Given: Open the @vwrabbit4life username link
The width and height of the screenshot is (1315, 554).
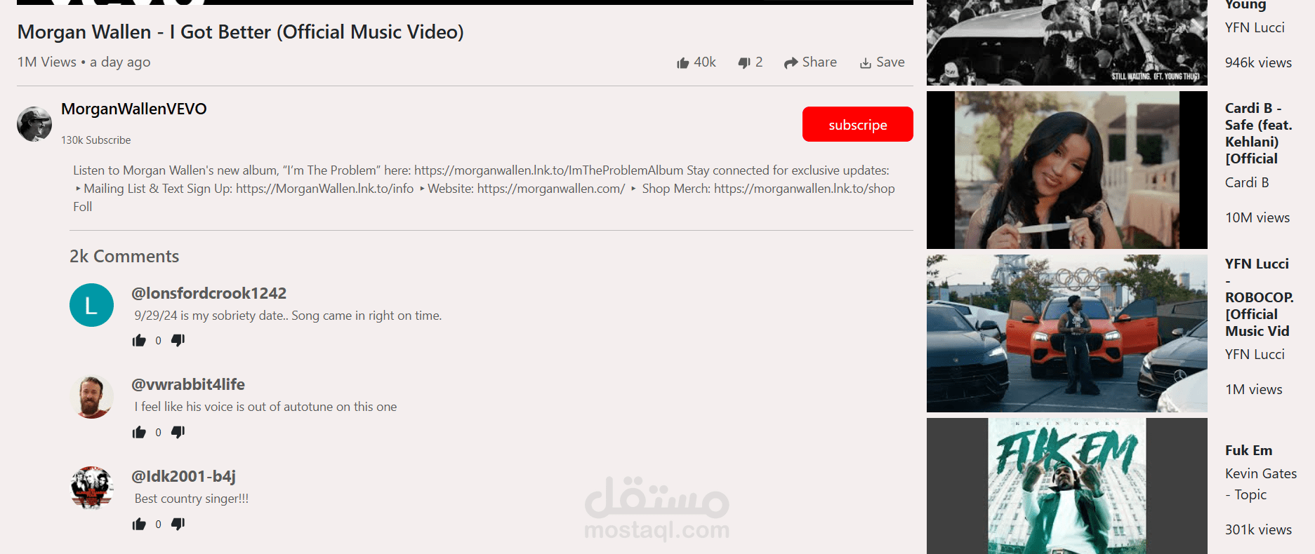Looking at the screenshot, I should point(188,384).
